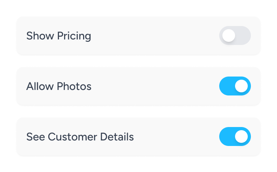Image resolution: width=277 pixels, height=172 pixels.
Task: Enable the Show Pricing toggle
Action: pyautogui.click(x=235, y=36)
